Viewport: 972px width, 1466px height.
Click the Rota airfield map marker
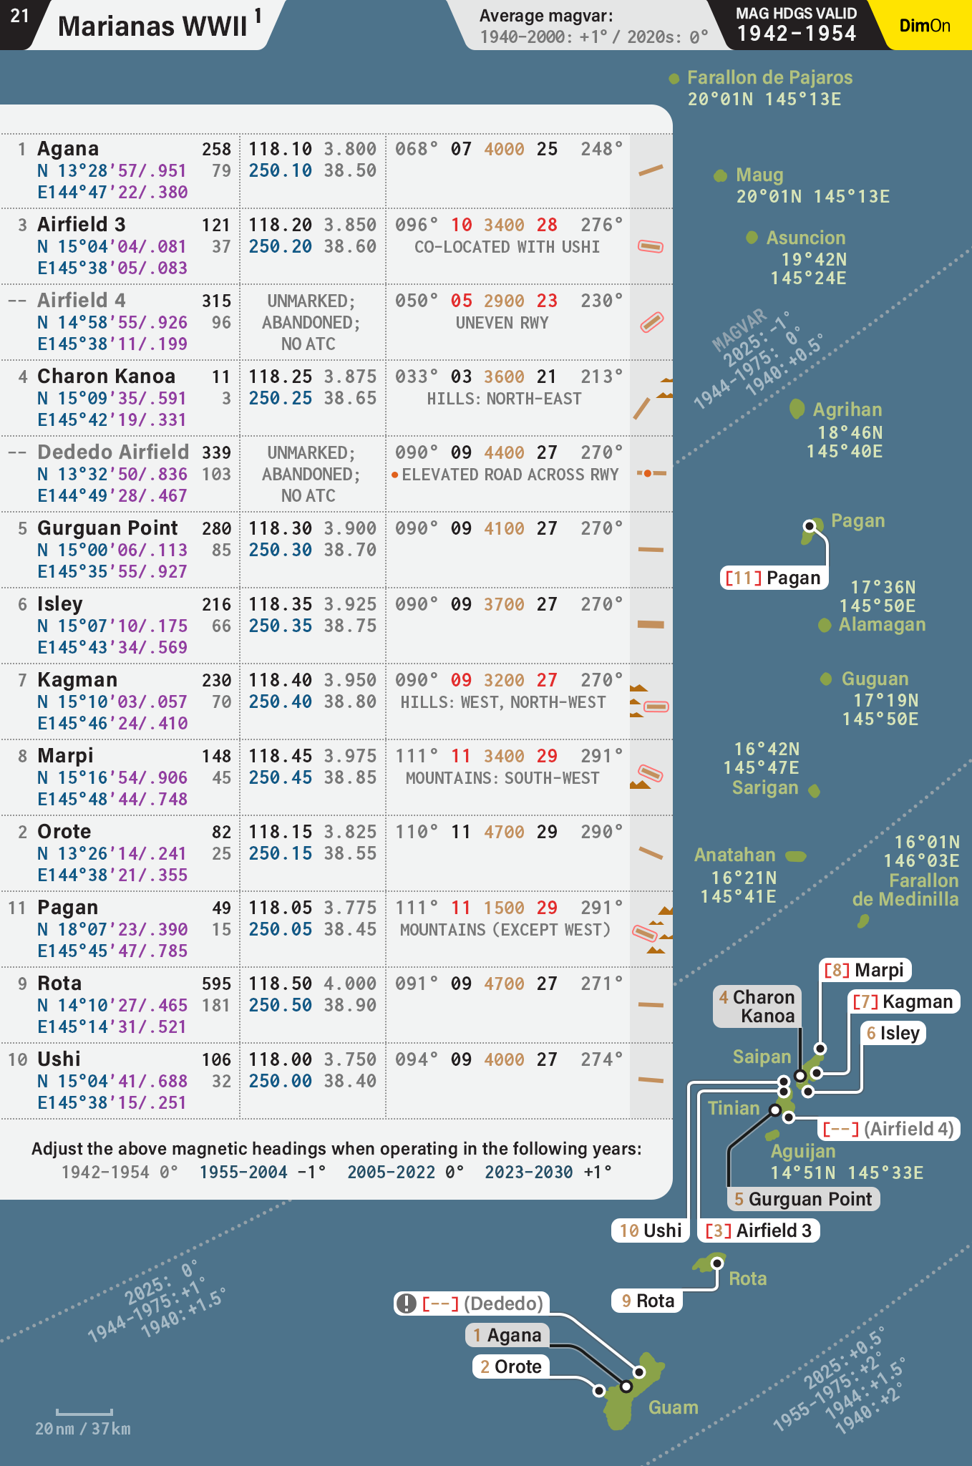coord(716,1263)
